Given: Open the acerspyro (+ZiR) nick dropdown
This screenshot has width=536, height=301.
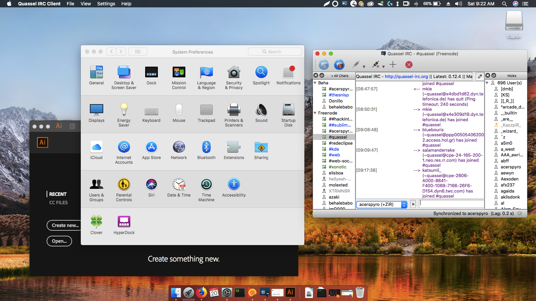Looking at the screenshot, I should (382, 205).
